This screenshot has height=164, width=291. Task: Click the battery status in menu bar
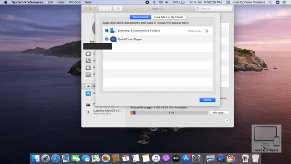pyautogui.click(x=178, y=2)
